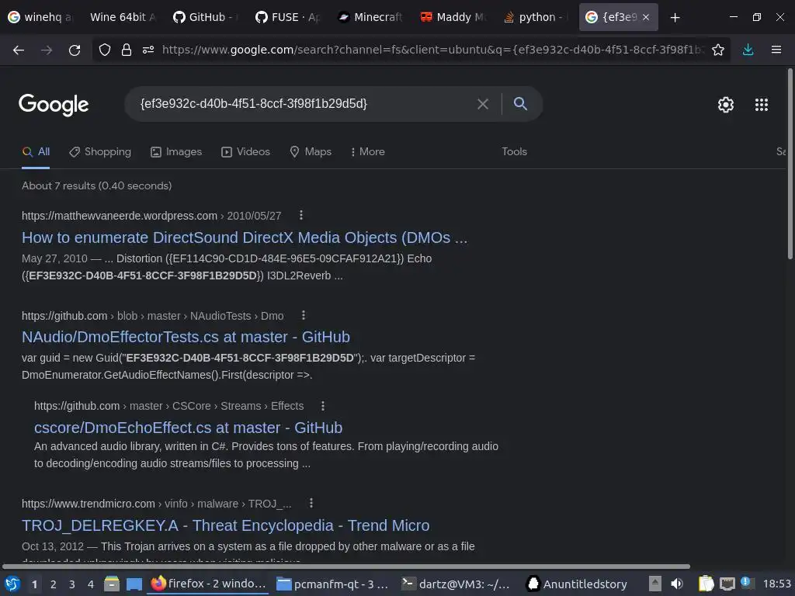Switch to workspace 2
Viewport: 795px width, 596px height.
(x=53, y=584)
